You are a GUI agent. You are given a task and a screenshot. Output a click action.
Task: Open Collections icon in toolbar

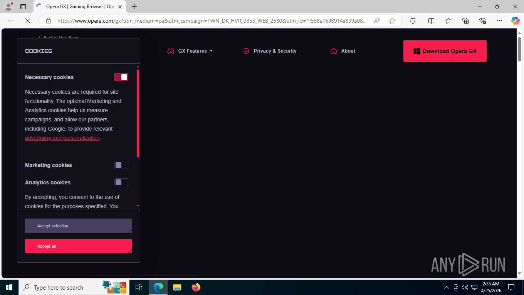(x=465, y=21)
